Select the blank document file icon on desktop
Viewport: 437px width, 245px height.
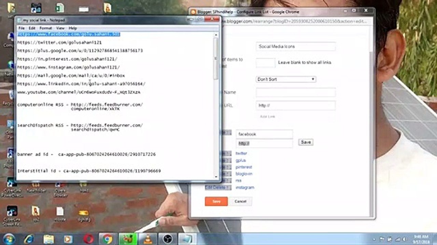tap(60, 214)
